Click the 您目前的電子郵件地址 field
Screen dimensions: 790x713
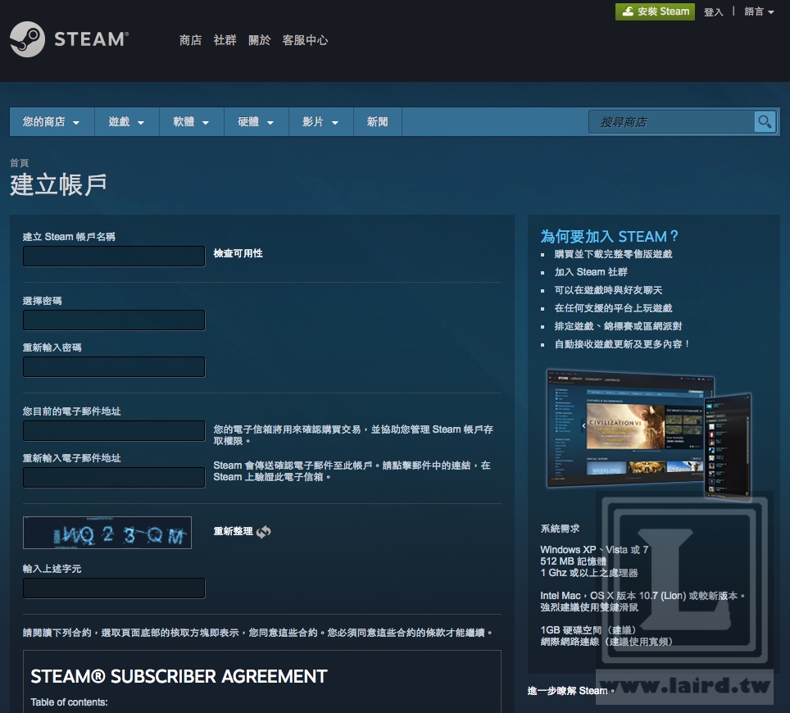pyautogui.click(x=114, y=431)
